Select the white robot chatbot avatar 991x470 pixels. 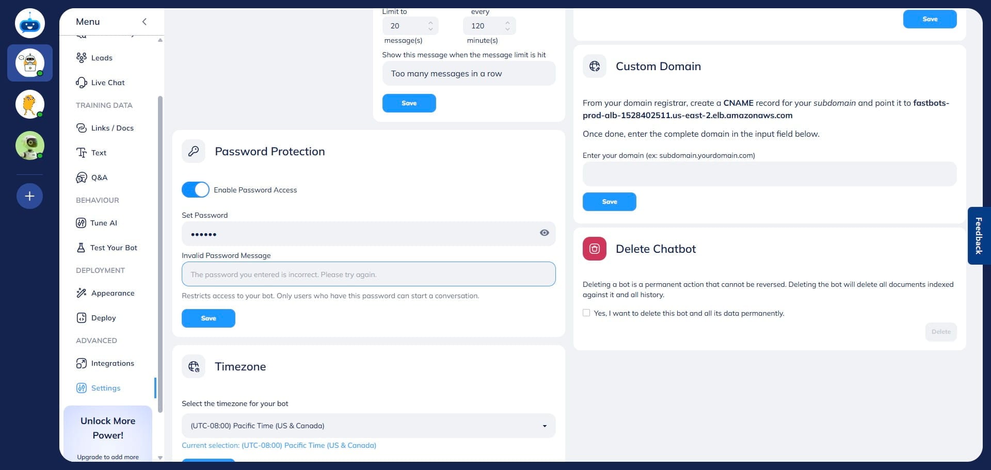30,63
